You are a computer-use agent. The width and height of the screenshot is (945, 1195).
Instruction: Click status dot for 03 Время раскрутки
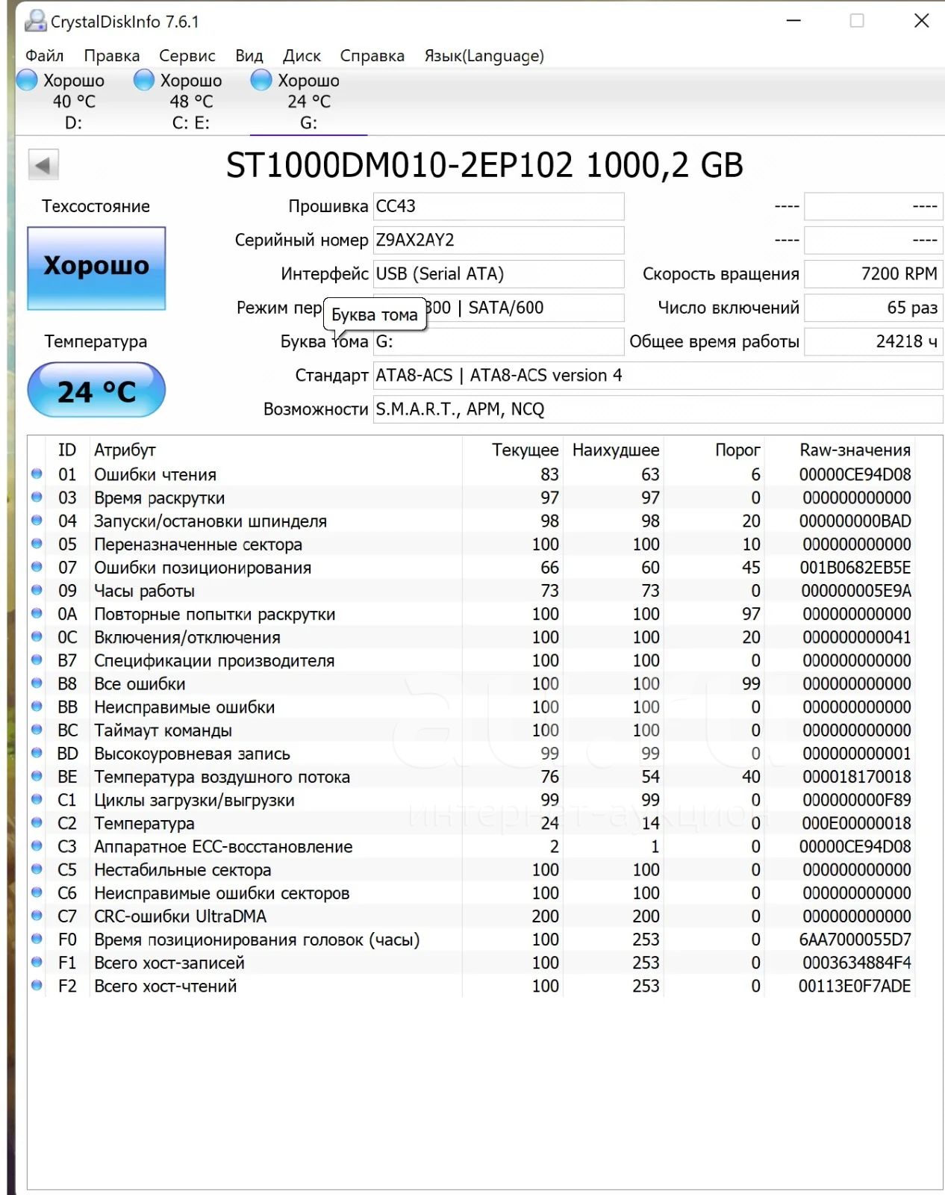[x=37, y=497]
